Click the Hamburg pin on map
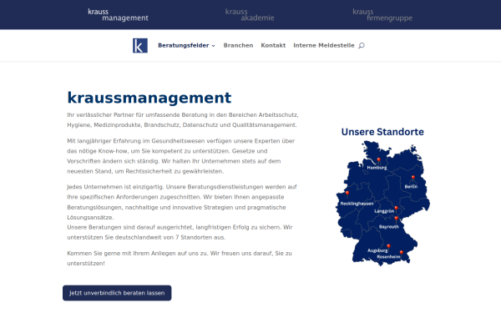The height and width of the screenshot is (313, 501). point(378,160)
